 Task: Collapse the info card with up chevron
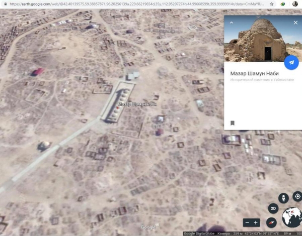click(231, 23)
